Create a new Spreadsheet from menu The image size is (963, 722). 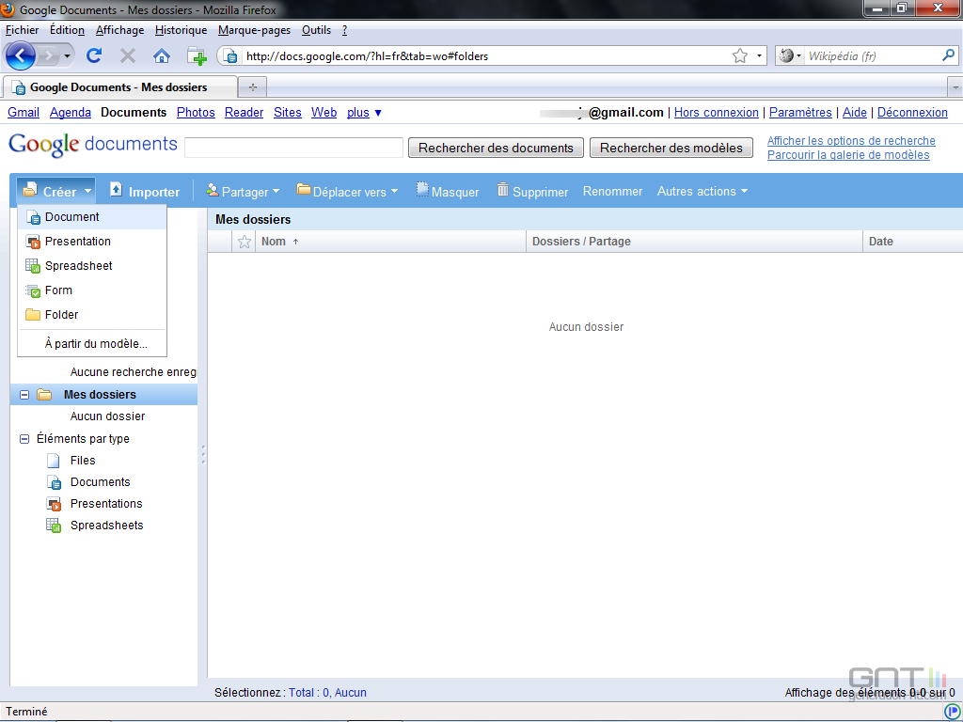[x=92, y=266]
